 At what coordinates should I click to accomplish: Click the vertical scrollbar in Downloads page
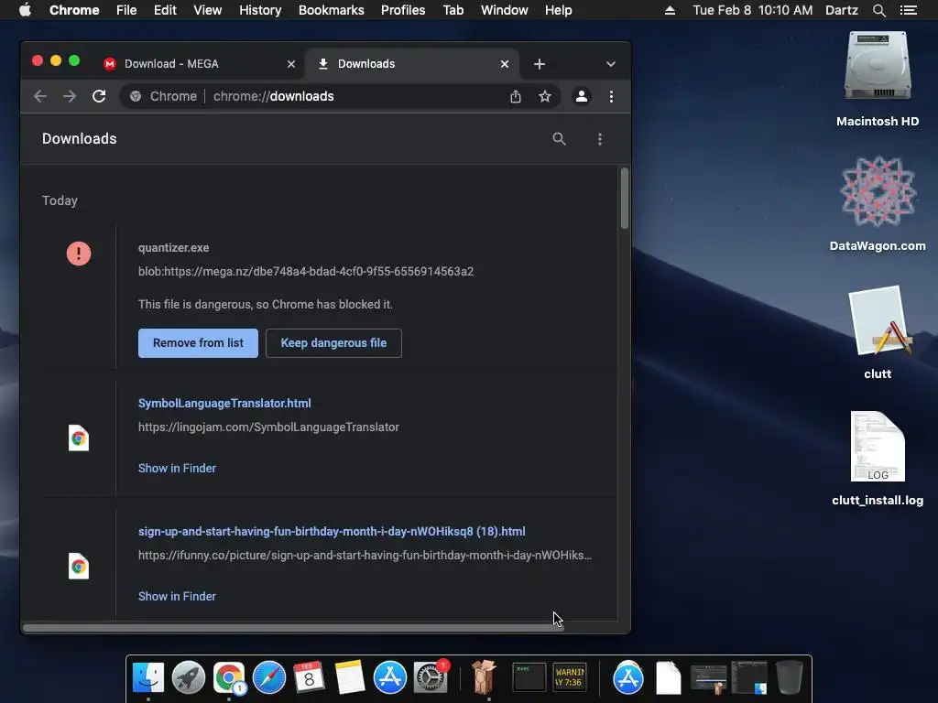(625, 199)
